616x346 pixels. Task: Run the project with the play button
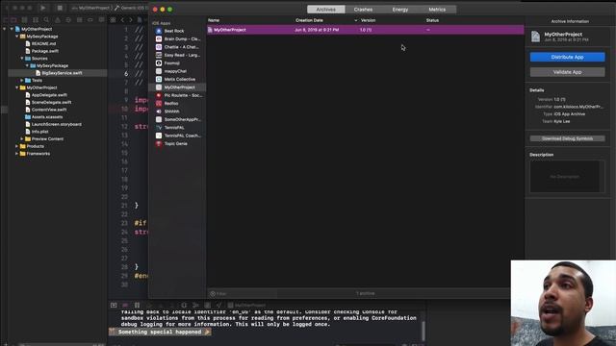click(x=42, y=8)
